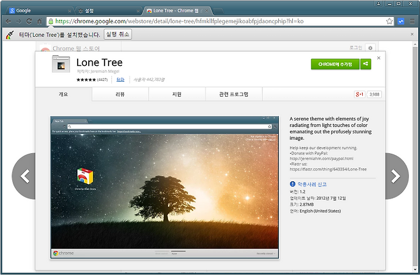Dismiss the theme installed infobar
The height and width of the screenshot is (275, 420).
[x=412, y=34]
